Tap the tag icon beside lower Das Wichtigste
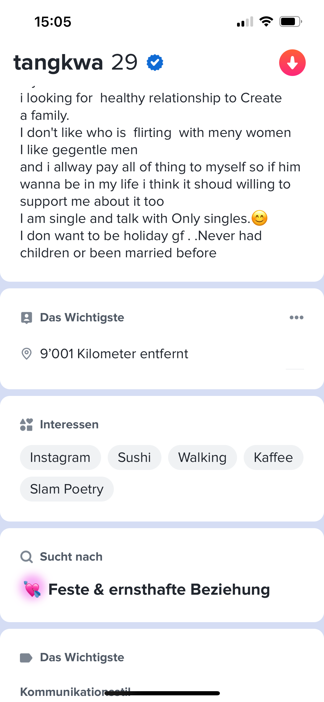Image resolution: width=324 pixels, height=702 pixels. (26, 658)
